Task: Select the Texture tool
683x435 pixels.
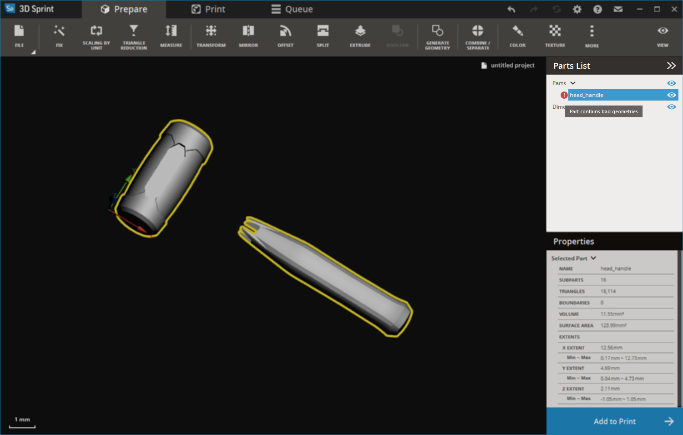Action: click(x=555, y=36)
